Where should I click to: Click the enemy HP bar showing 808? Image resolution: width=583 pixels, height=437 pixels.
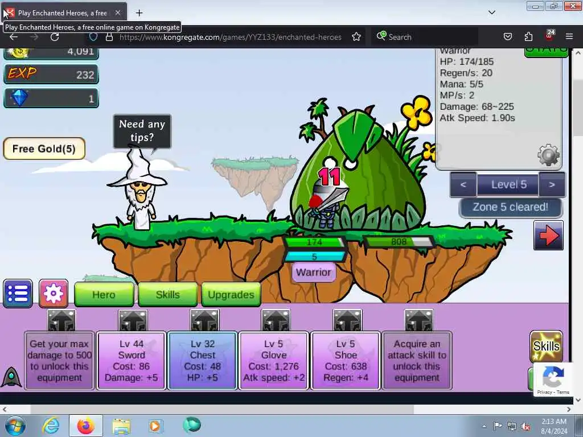399,242
